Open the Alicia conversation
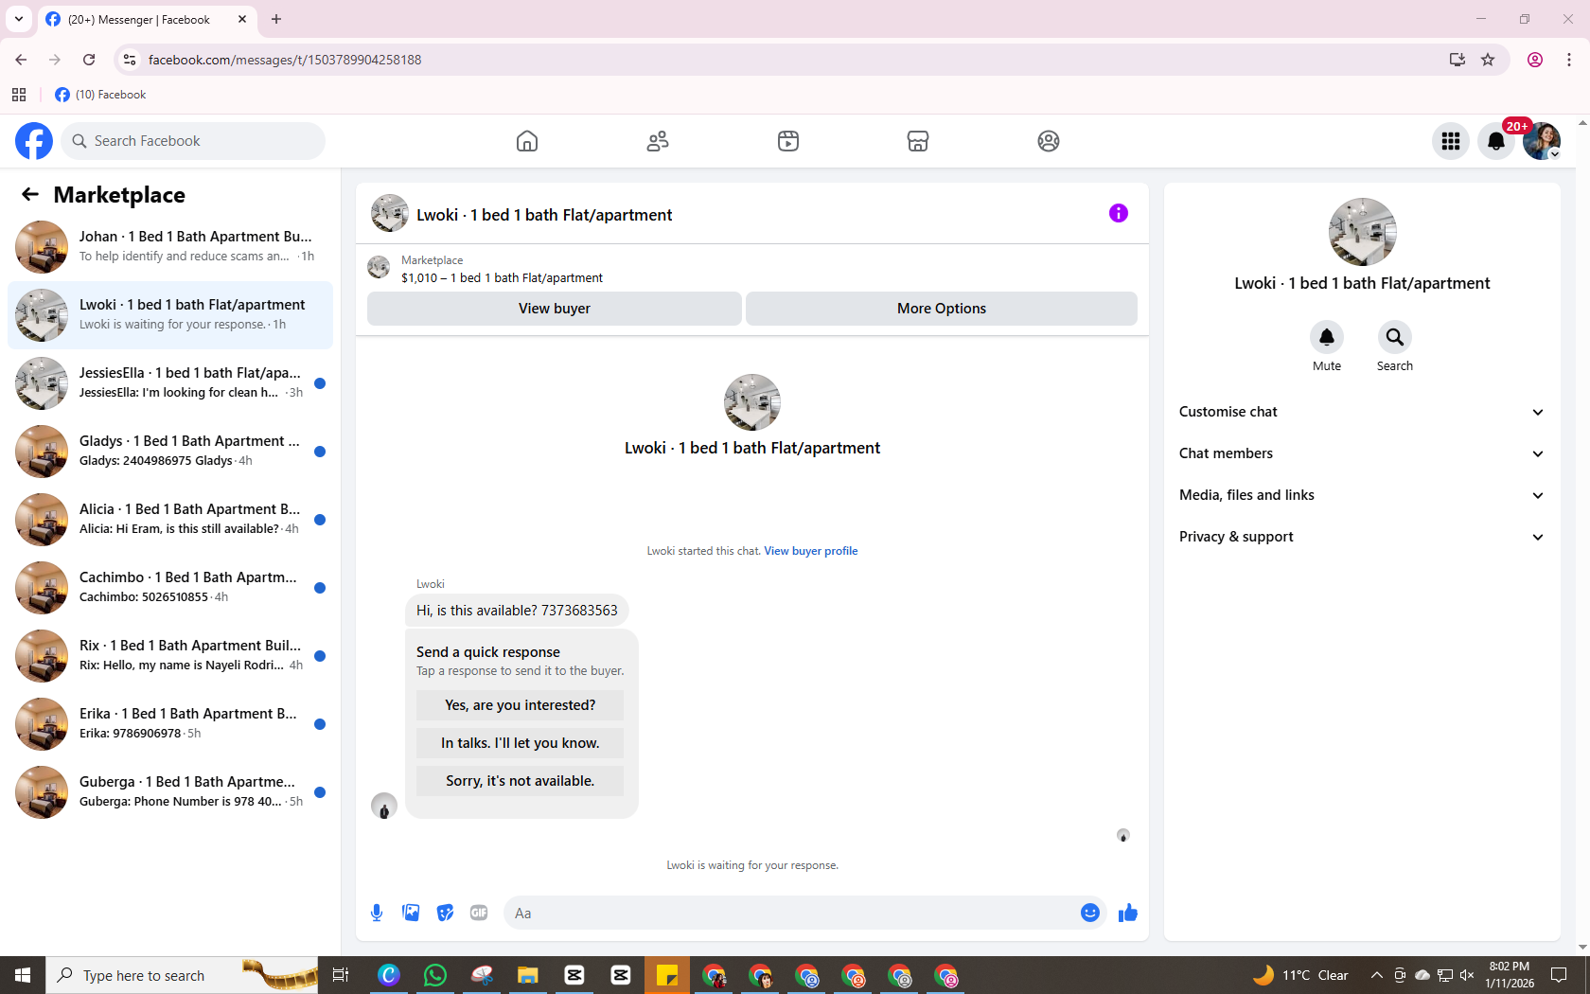This screenshot has width=1590, height=994. pyautogui.click(x=170, y=520)
